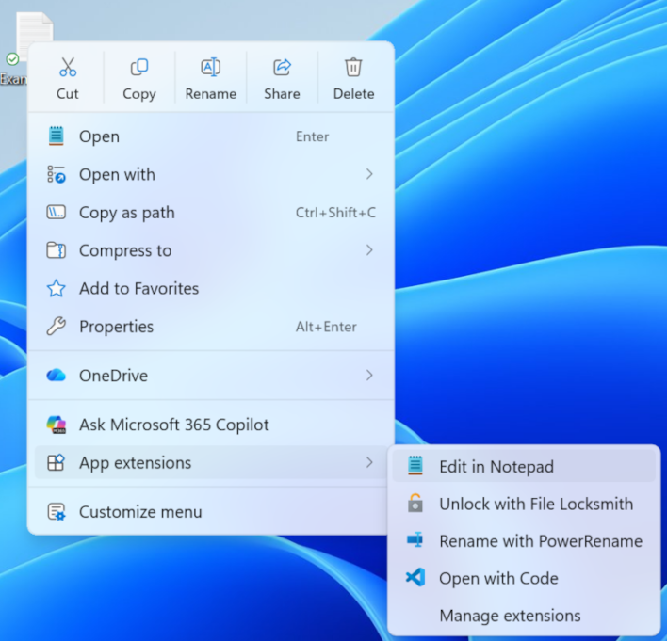Click the Rename icon in the top row

[211, 67]
